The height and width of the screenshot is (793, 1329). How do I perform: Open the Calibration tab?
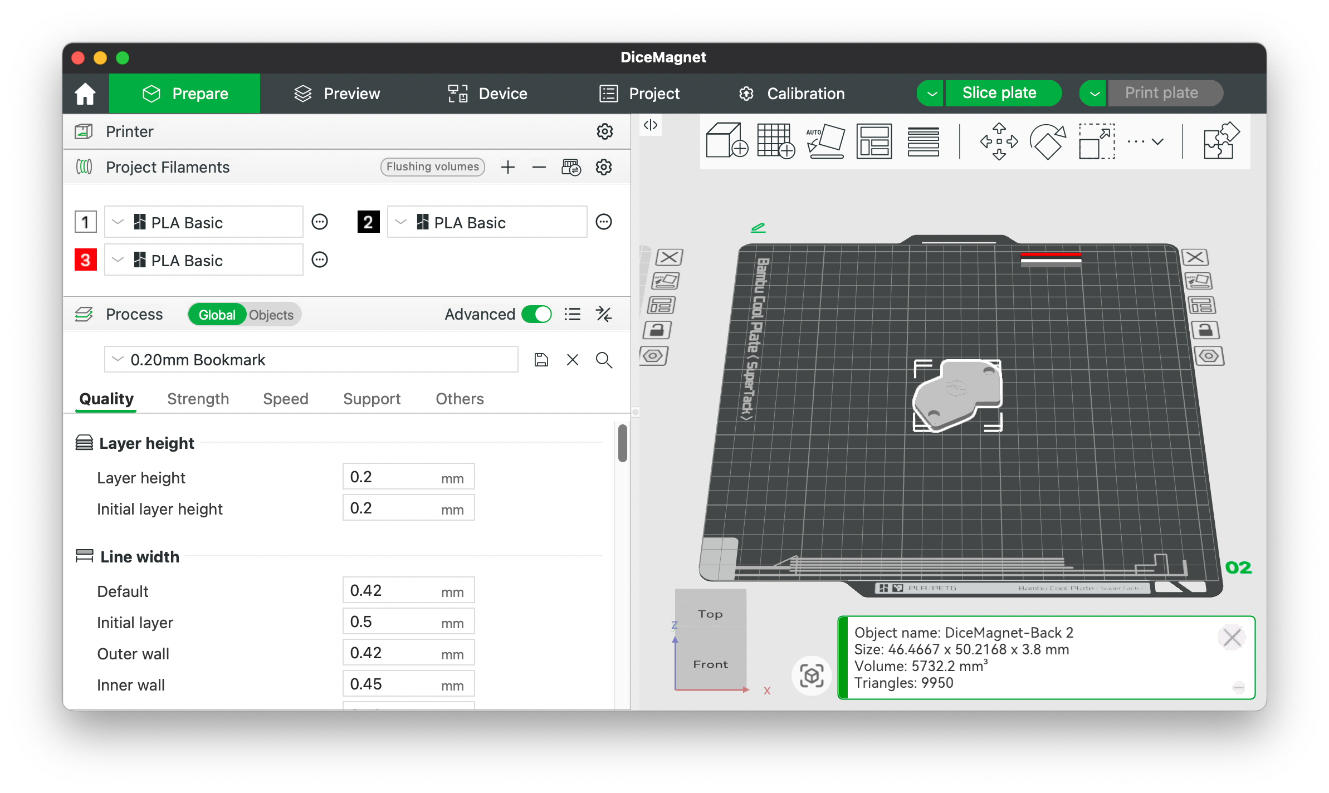[791, 94]
